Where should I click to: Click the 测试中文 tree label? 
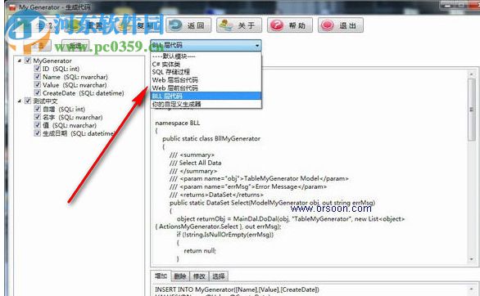[x=45, y=101]
